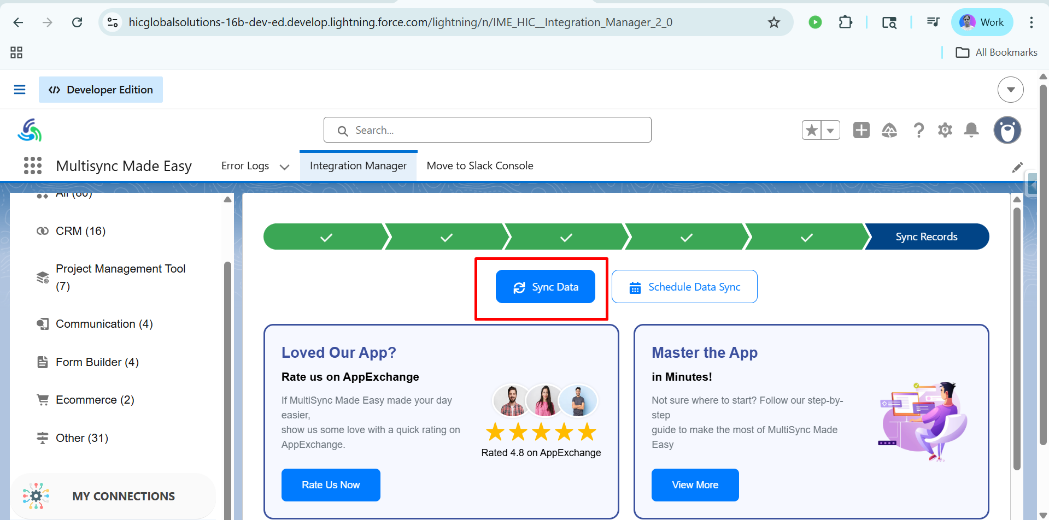This screenshot has height=520, width=1049.
Task: Click the Developer Edition badge
Action: click(101, 90)
